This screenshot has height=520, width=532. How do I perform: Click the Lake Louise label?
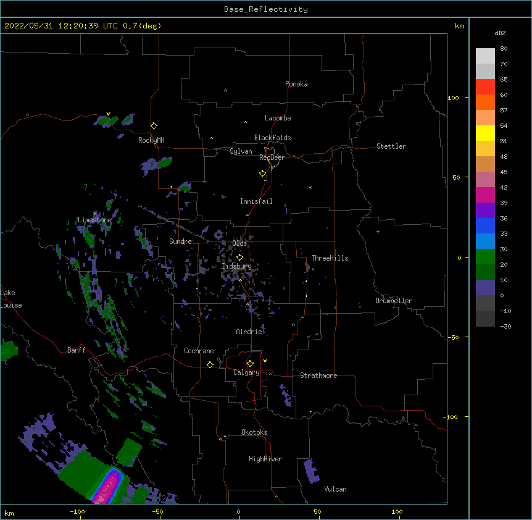point(11,299)
